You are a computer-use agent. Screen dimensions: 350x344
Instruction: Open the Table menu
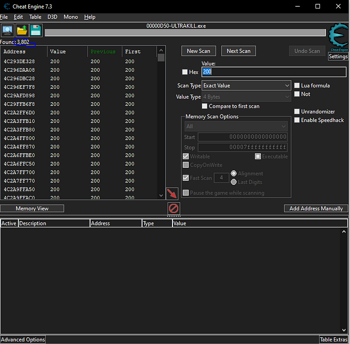(x=35, y=17)
